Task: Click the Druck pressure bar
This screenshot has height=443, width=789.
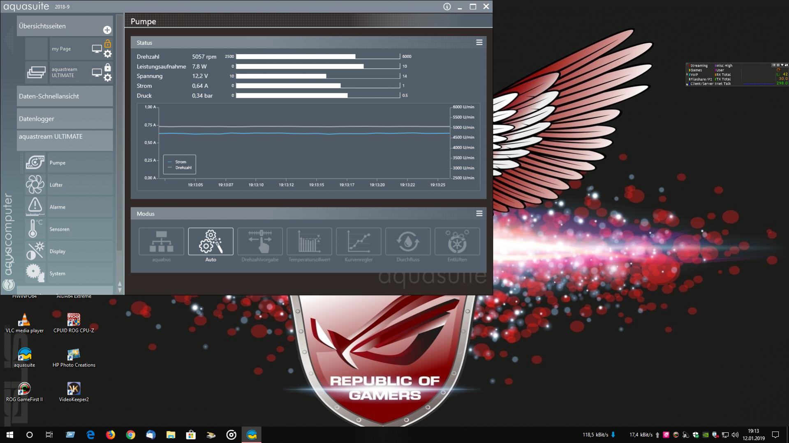Action: [x=318, y=95]
